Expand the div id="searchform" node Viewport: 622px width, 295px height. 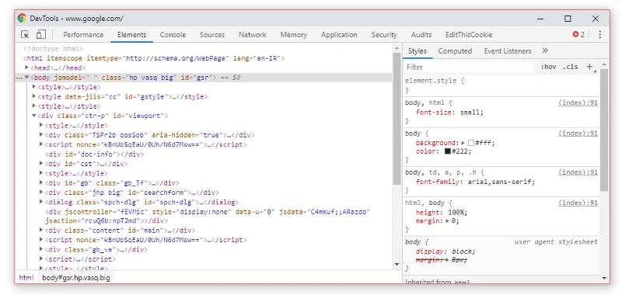(x=41, y=193)
